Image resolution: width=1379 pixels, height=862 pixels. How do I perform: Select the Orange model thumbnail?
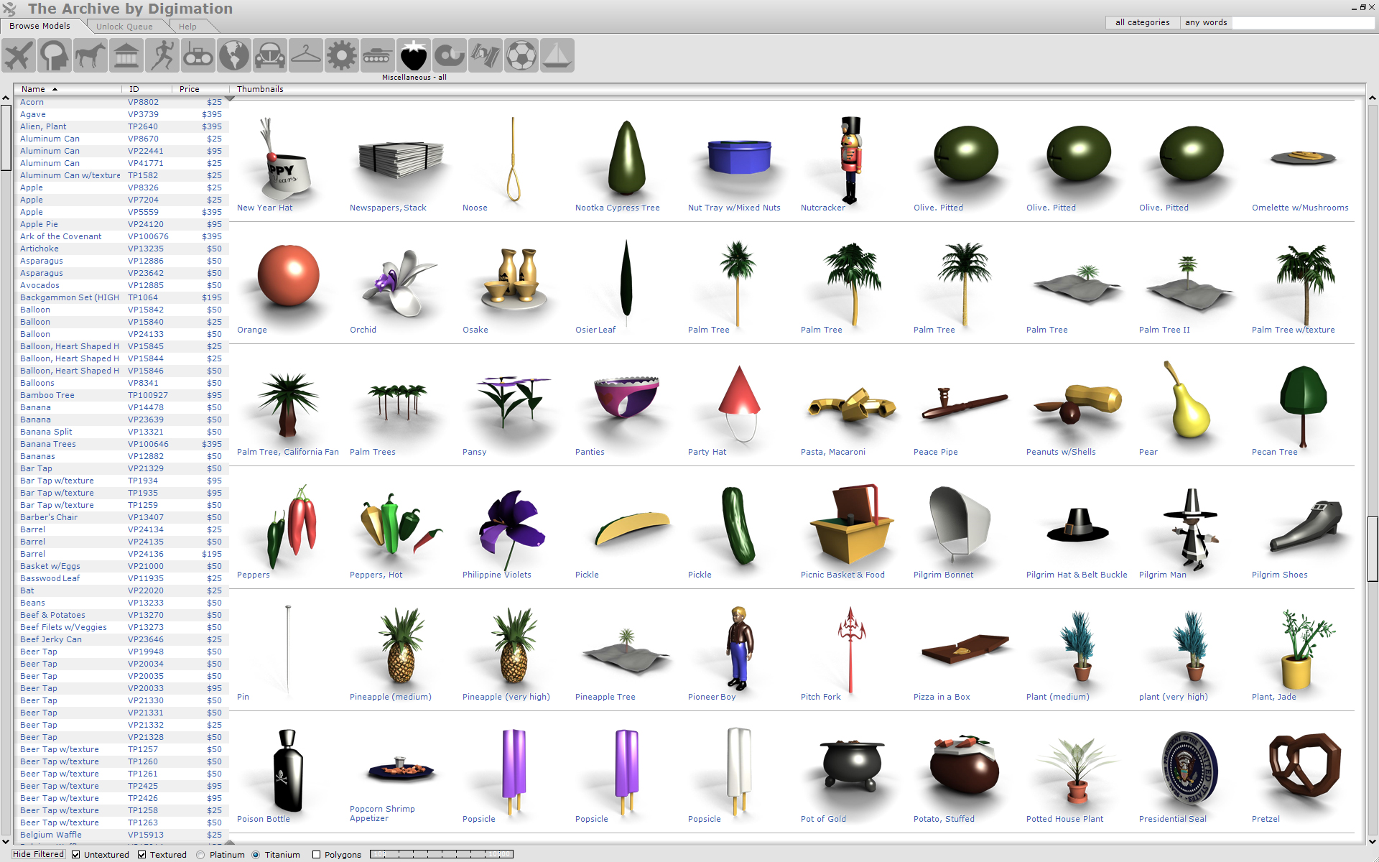(289, 276)
